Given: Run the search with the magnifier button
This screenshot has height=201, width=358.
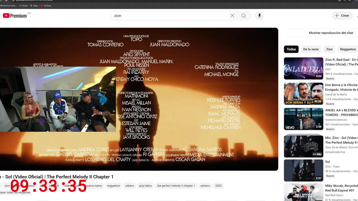Looking at the screenshot, I should pos(243,16).
